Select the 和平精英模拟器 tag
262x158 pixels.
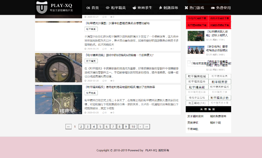[197, 92]
